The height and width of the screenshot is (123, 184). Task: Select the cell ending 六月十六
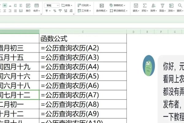(x=20, y=76)
